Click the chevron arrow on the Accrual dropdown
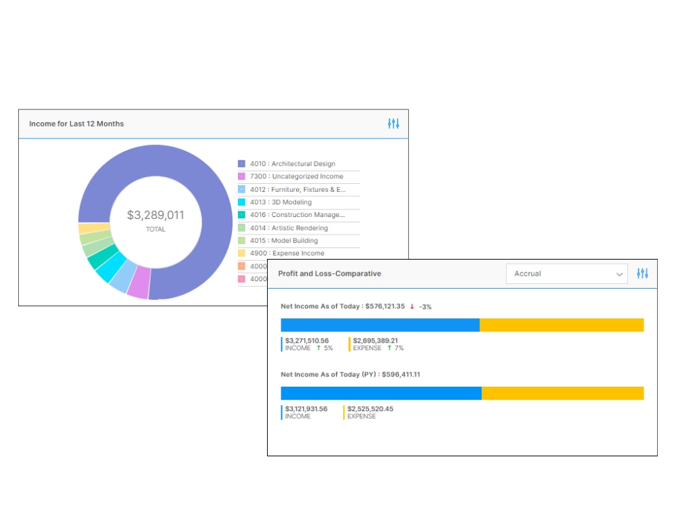Screen dimensions: 676x507 click(x=619, y=274)
